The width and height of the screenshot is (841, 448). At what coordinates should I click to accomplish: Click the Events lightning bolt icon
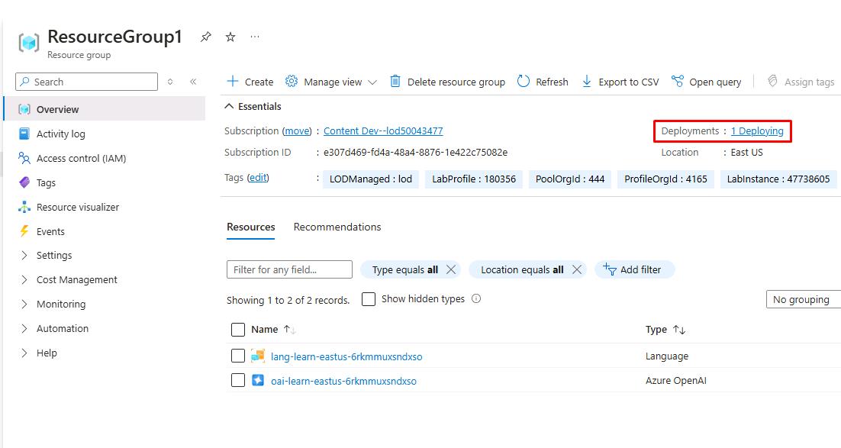pyautogui.click(x=24, y=231)
